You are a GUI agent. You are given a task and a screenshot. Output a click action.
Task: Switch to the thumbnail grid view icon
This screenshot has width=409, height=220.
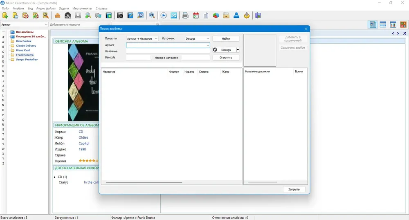(393, 25)
